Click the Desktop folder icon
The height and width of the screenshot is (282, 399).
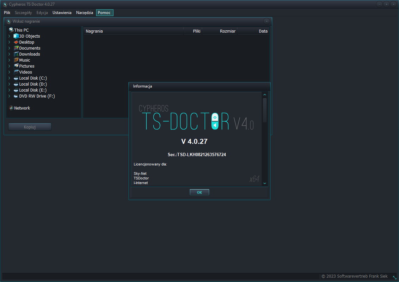coord(16,42)
